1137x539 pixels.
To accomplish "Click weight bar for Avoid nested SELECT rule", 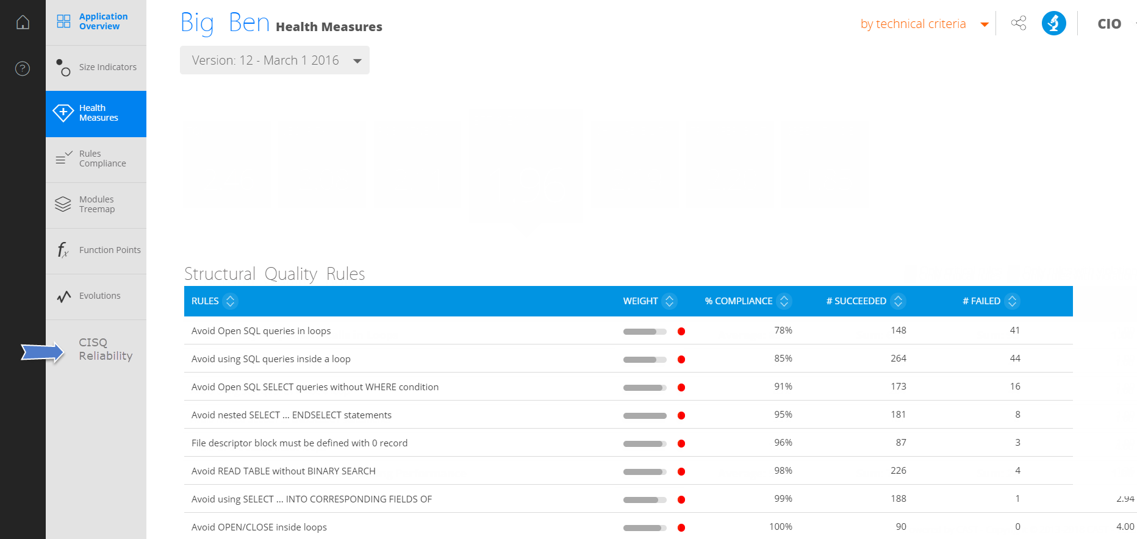I will 645,416.
